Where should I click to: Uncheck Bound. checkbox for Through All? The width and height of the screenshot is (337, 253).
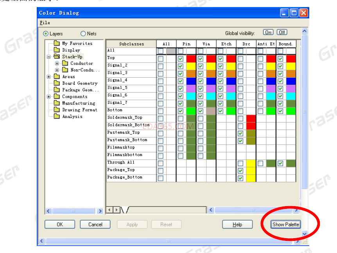click(x=280, y=163)
